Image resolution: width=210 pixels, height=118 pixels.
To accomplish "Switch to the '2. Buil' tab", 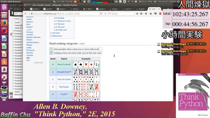I will click(x=88, y=9).
